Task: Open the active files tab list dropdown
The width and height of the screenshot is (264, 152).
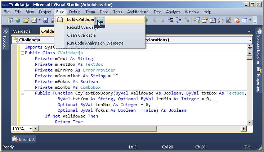Action: tap(249, 31)
